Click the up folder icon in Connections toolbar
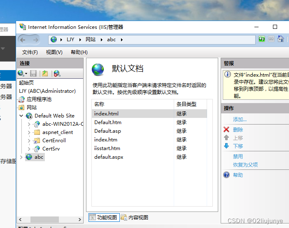 click(x=45, y=73)
